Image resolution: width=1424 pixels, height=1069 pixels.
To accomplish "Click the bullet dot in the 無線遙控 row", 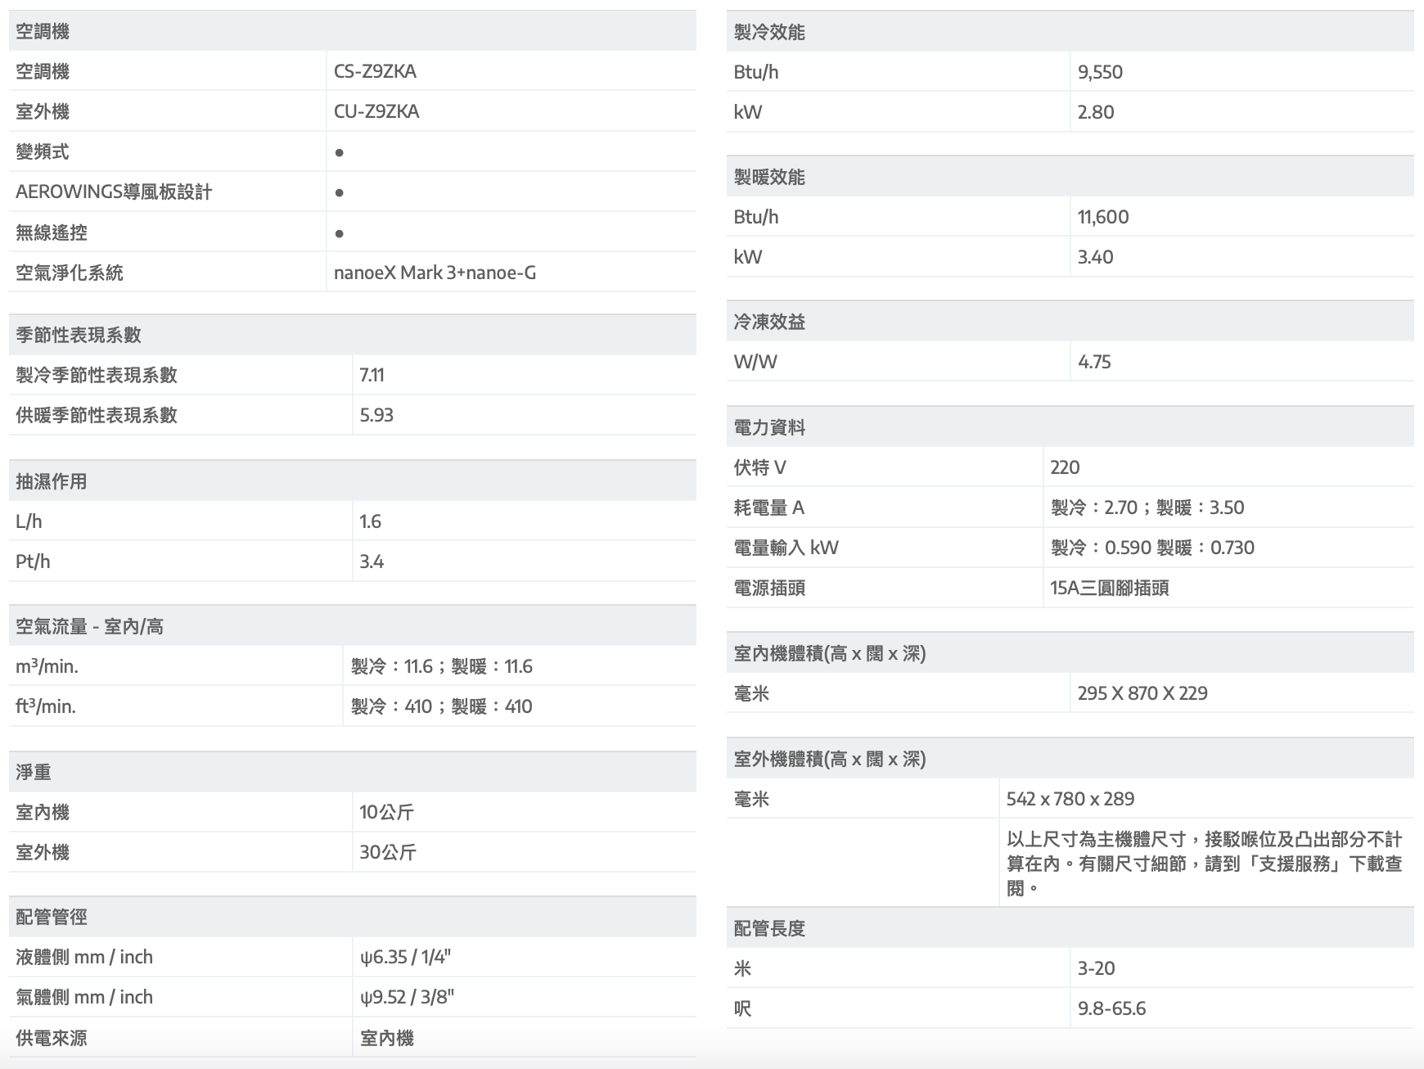I will [339, 233].
